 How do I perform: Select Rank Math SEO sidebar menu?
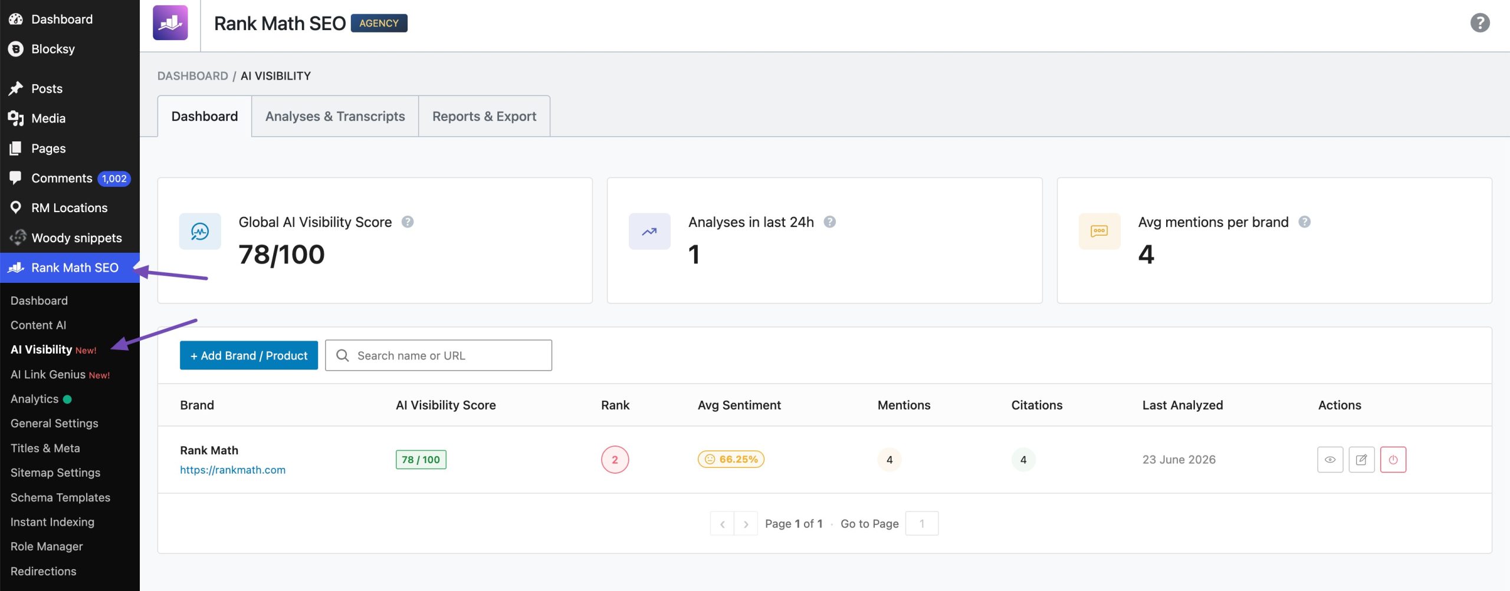(x=70, y=268)
